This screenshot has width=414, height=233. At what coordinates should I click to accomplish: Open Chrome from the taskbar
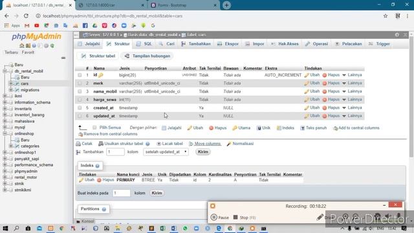click(x=230, y=228)
